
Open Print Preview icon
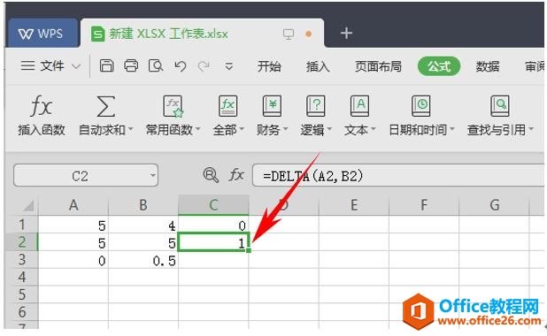point(156,65)
